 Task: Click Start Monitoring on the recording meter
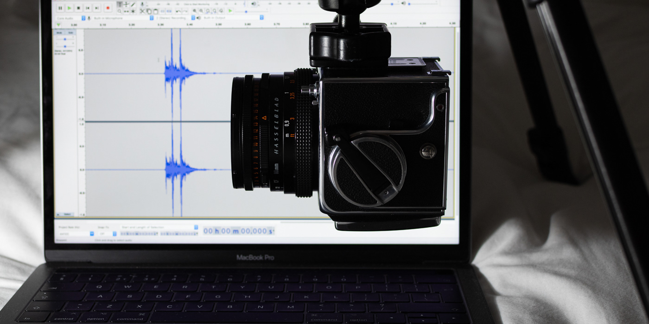coord(197,4)
